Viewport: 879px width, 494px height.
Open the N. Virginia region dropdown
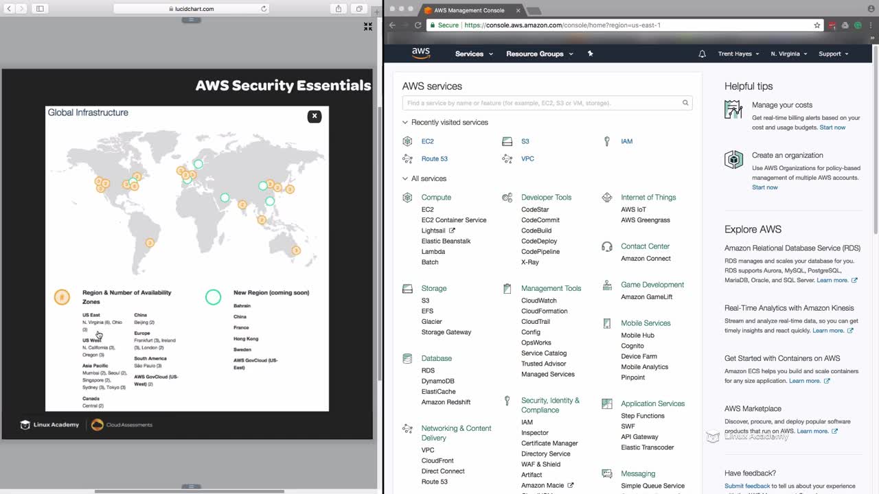pyautogui.click(x=788, y=54)
